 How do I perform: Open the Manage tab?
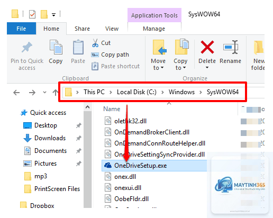[154, 29]
